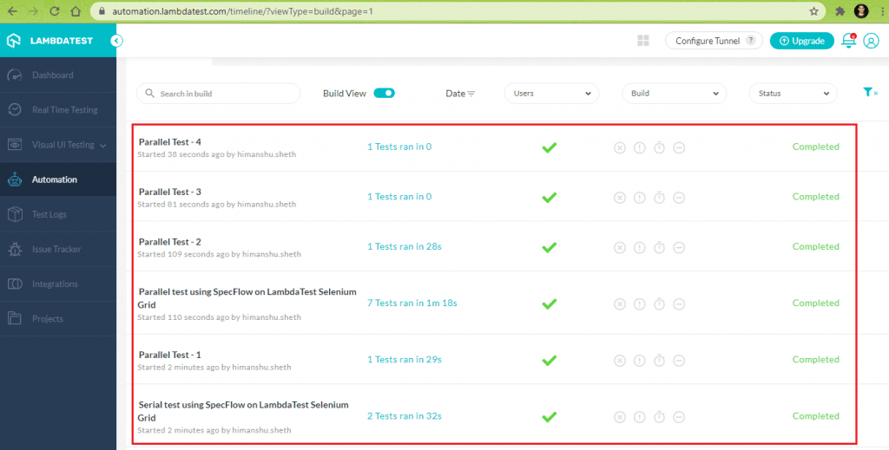This screenshot has height=450, width=889.
Task: Open Integrations in the sidebar
Action: pos(58,284)
